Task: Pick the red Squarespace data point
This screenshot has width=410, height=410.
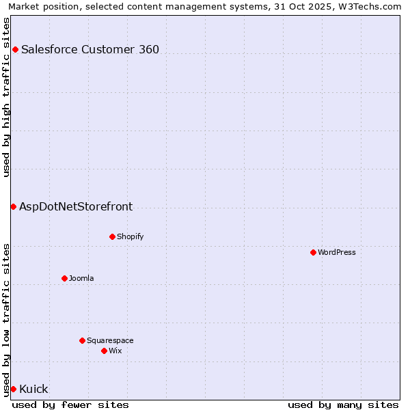Action: 82,340
